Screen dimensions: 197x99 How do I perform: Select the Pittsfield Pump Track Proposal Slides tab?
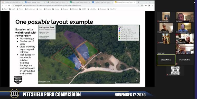(x=125, y=2)
